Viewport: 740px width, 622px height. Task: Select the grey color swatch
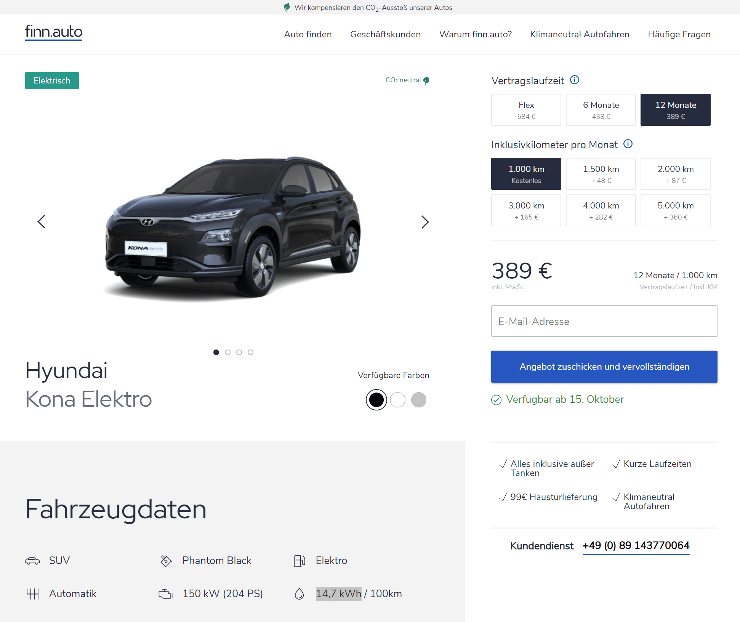coord(418,400)
